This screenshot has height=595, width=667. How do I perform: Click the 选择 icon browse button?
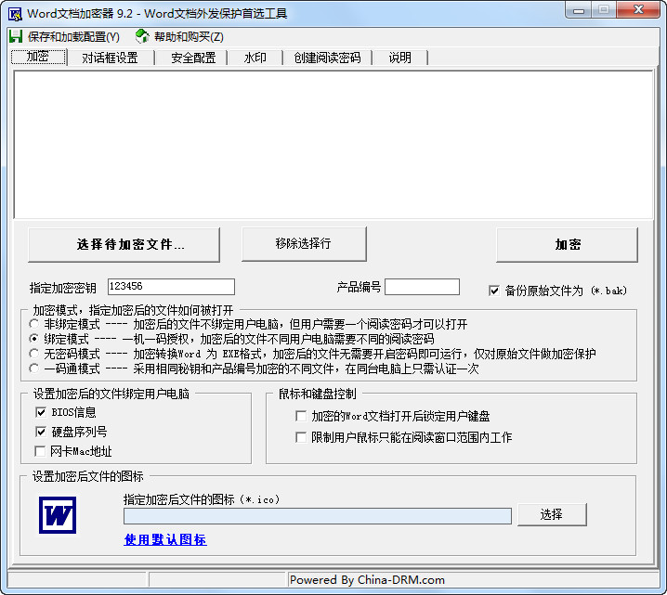point(552,514)
